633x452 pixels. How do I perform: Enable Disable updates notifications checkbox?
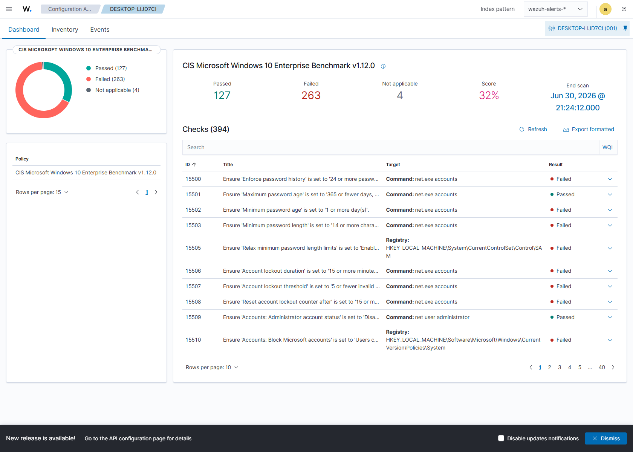pos(501,438)
